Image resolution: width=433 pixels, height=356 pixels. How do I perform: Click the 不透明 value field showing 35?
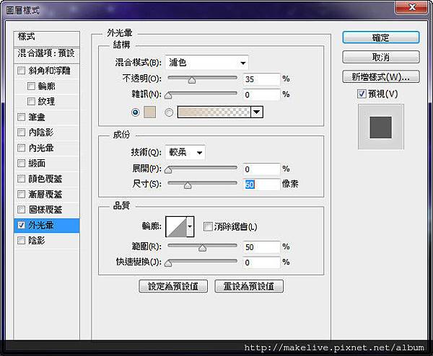(261, 79)
